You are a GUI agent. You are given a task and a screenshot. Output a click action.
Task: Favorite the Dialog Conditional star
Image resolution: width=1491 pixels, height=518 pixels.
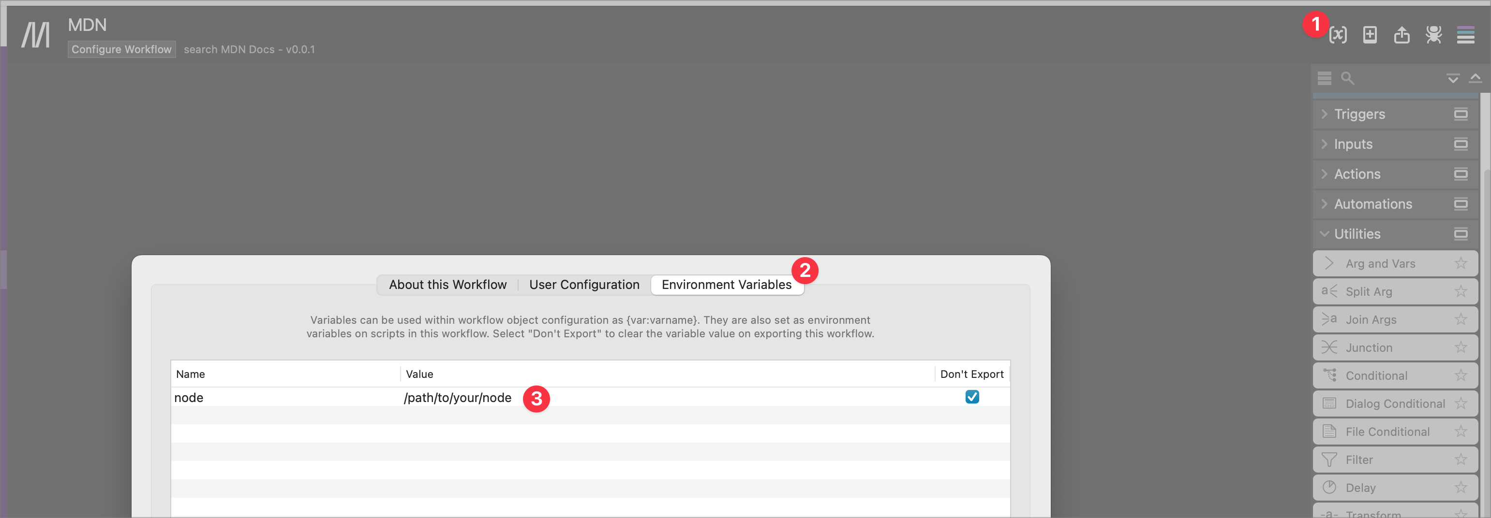click(1461, 403)
